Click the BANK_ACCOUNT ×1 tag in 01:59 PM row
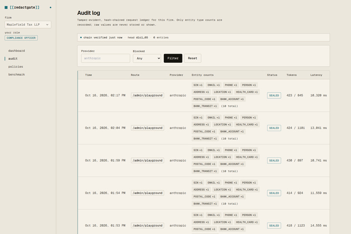This screenshot has height=234, width=351. pyautogui.click(x=232, y=164)
